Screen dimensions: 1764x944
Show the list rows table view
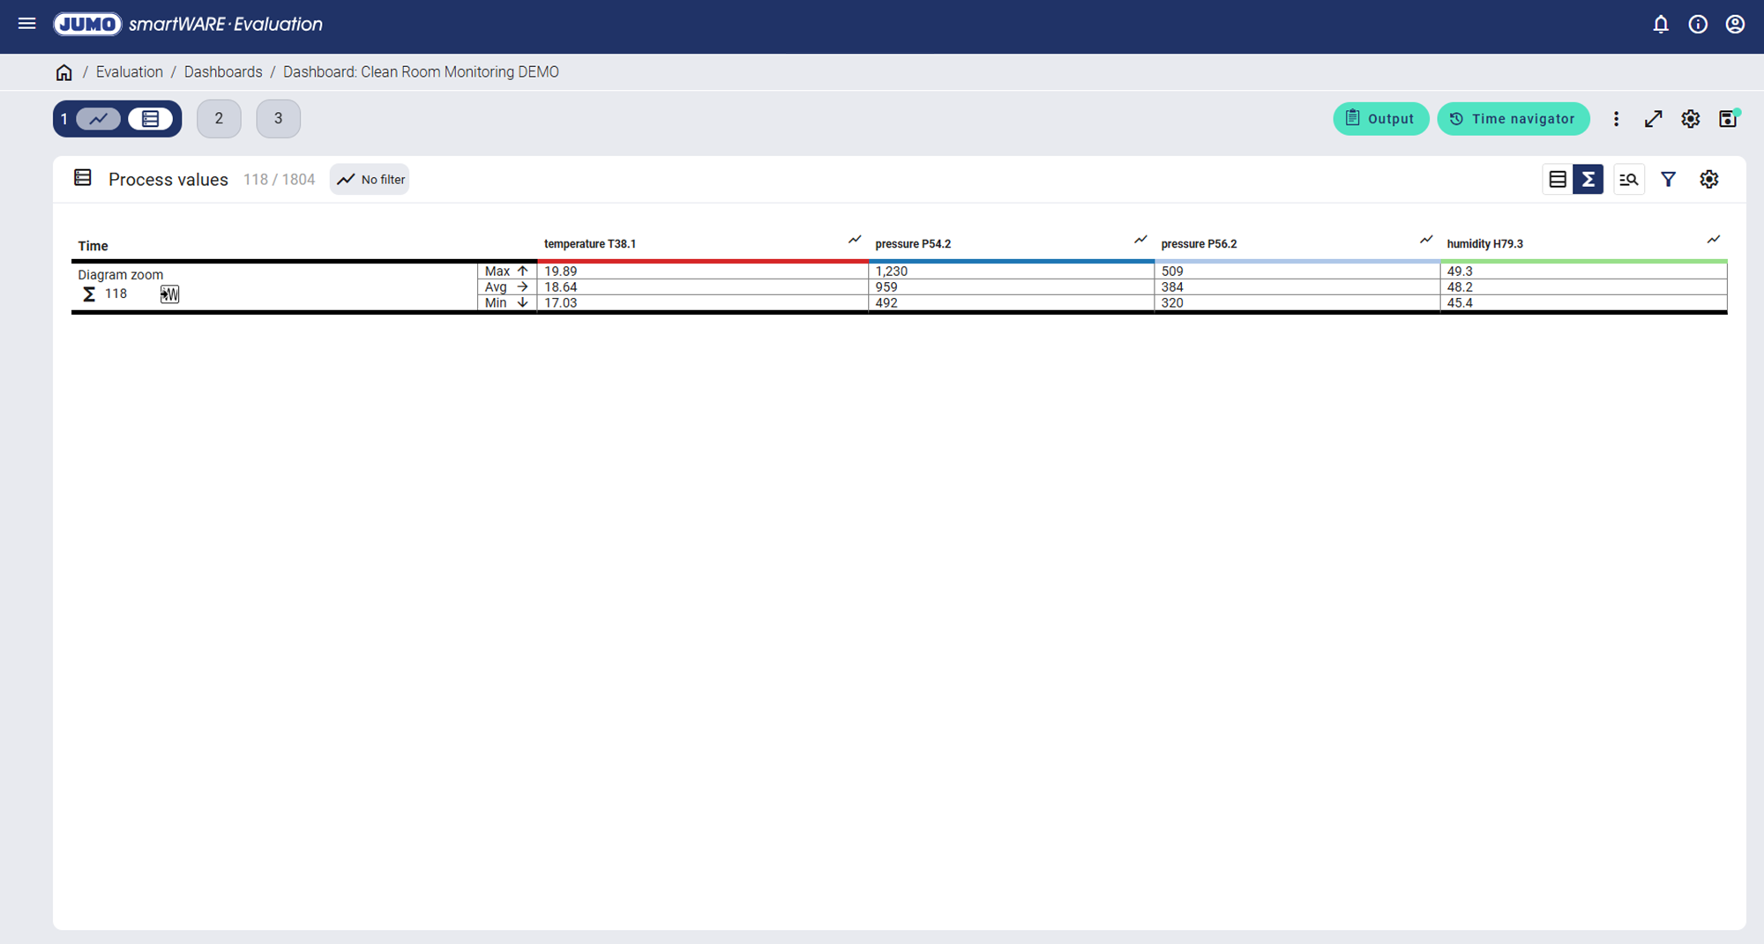[x=1558, y=180]
